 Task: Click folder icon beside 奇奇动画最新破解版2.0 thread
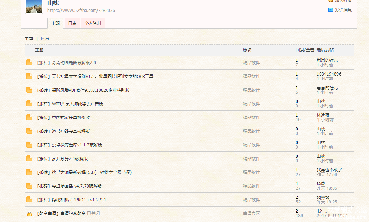tap(29, 63)
